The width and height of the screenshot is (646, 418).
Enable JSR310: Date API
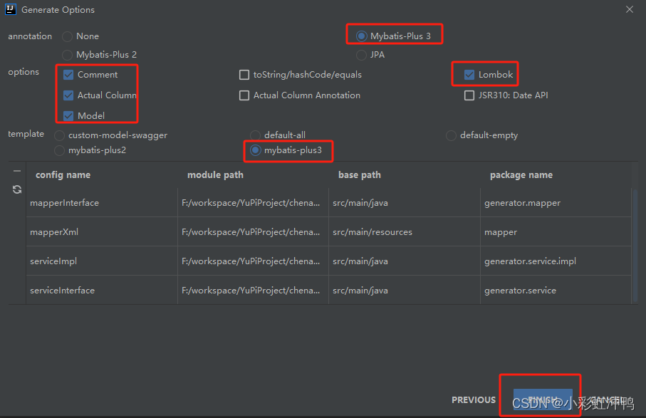point(469,95)
